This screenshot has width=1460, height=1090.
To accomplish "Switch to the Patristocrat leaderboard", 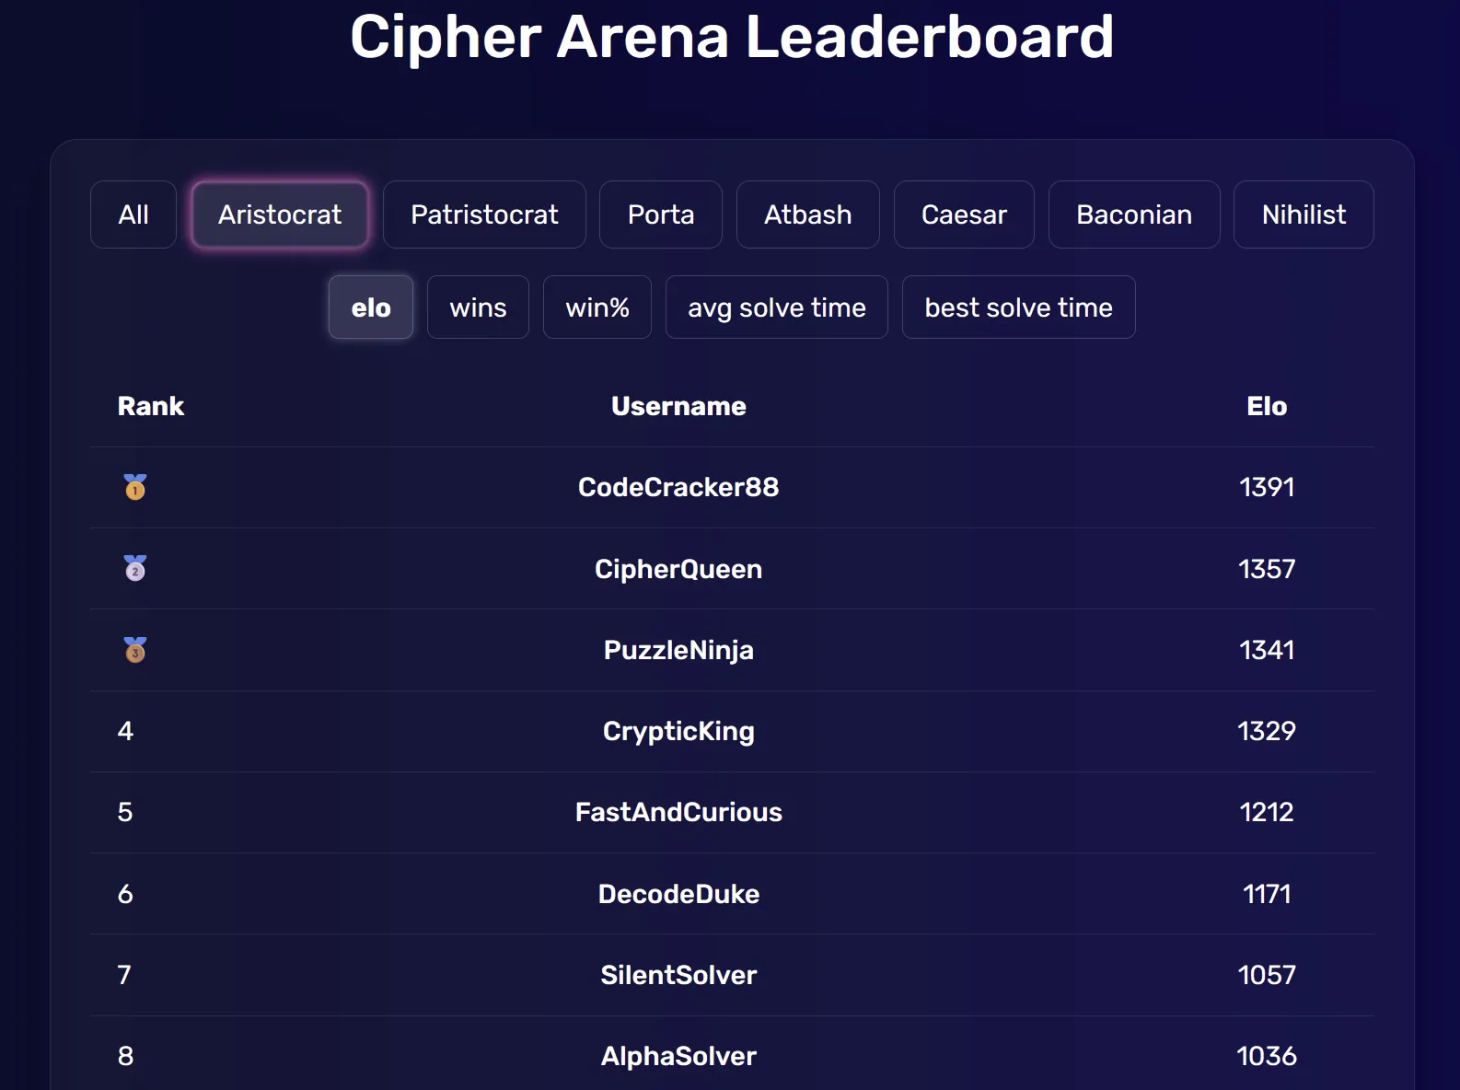I will tap(484, 215).
